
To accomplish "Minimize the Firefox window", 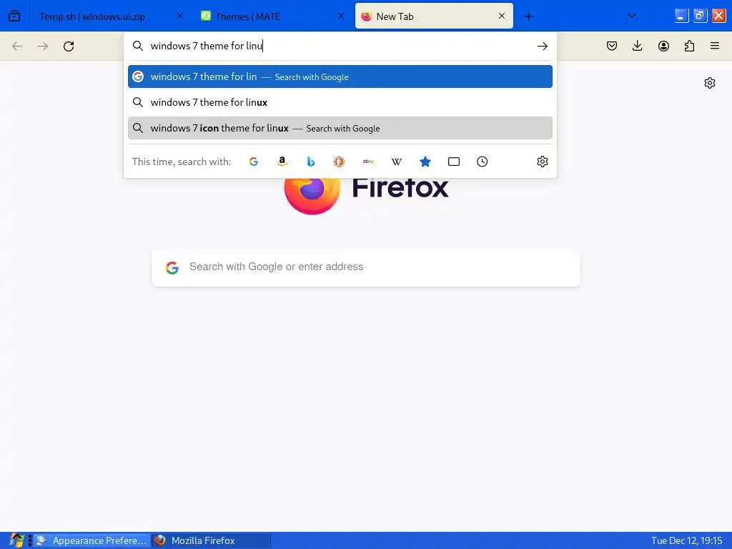I will pos(681,16).
